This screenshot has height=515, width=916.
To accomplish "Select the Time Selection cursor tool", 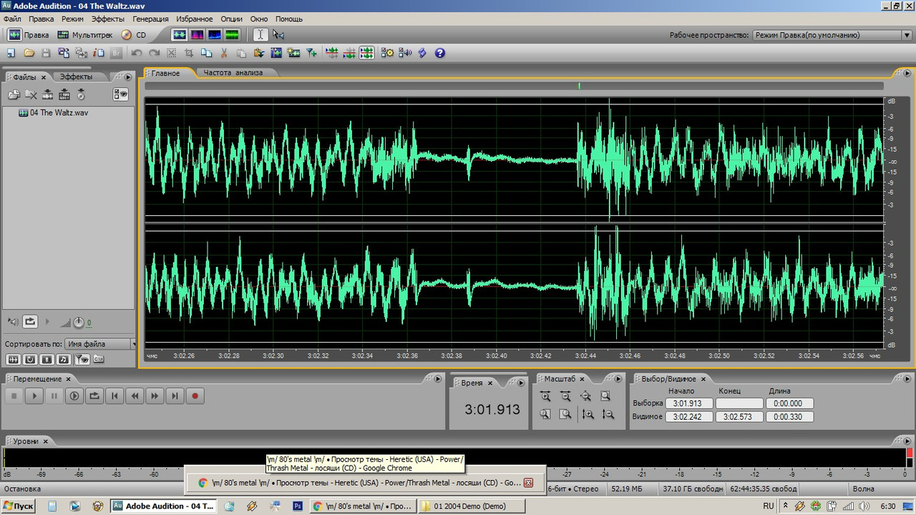I will click(x=260, y=34).
